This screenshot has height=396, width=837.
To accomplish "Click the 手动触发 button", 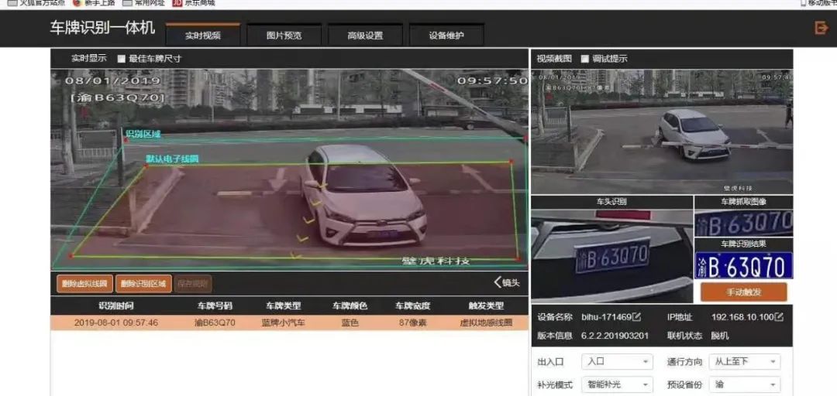I will (x=743, y=292).
